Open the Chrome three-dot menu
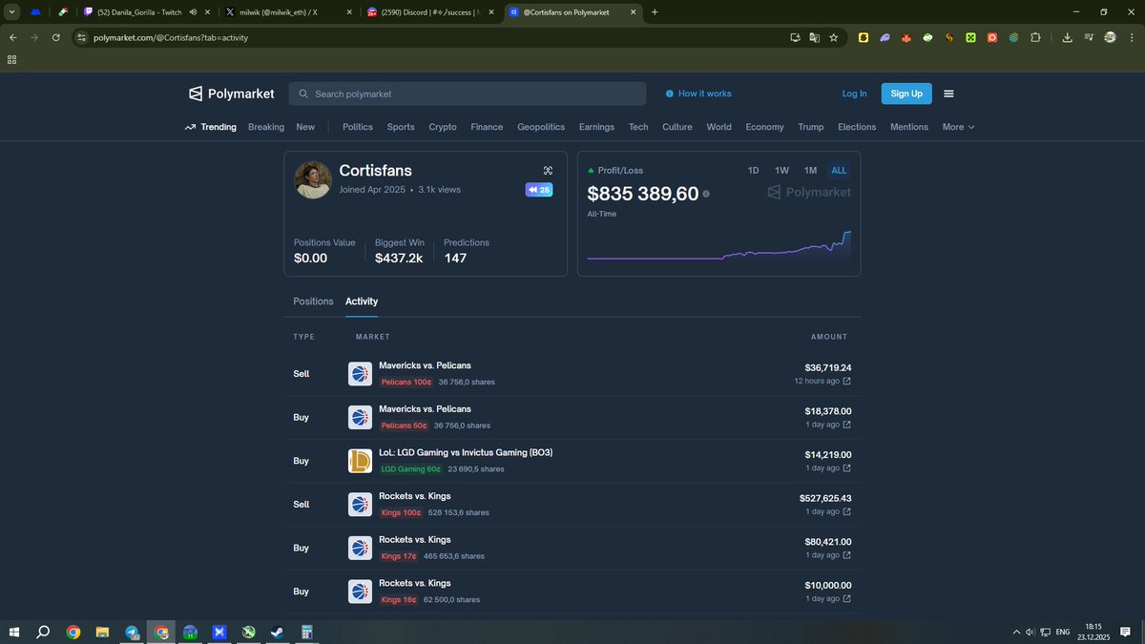 [1132, 37]
